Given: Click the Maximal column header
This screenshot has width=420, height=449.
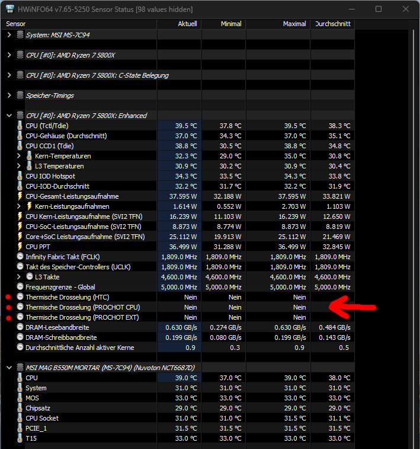Looking at the screenshot, I should click(278, 24).
